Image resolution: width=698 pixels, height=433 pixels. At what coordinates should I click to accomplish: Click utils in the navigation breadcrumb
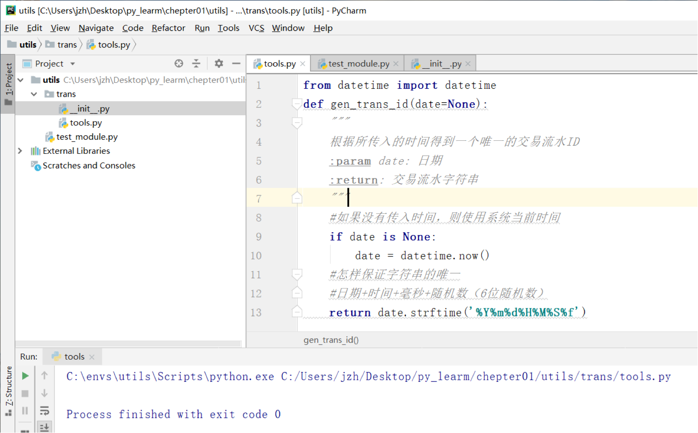pos(22,45)
